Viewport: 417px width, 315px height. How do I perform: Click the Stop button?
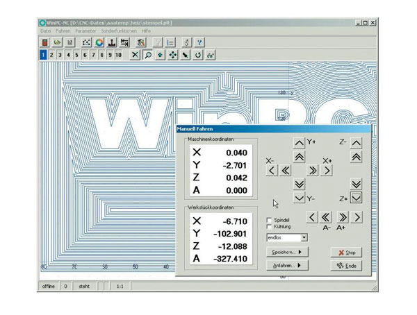pyautogui.click(x=346, y=253)
